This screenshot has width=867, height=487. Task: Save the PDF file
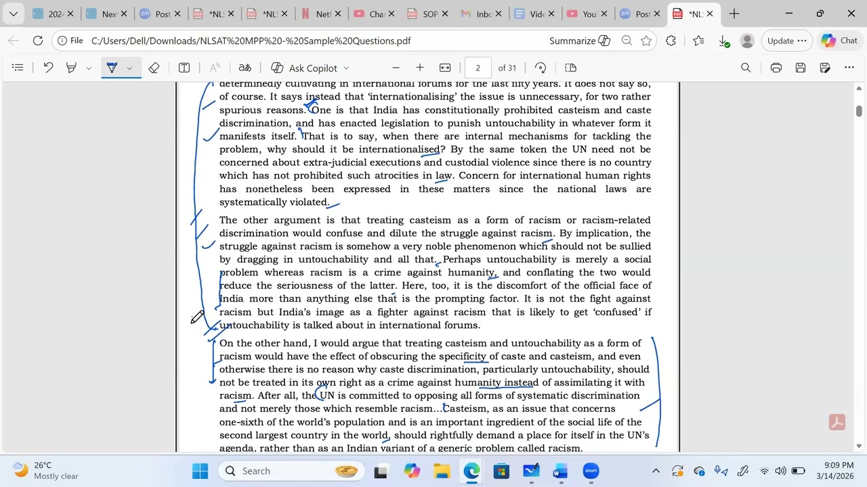[x=801, y=68]
